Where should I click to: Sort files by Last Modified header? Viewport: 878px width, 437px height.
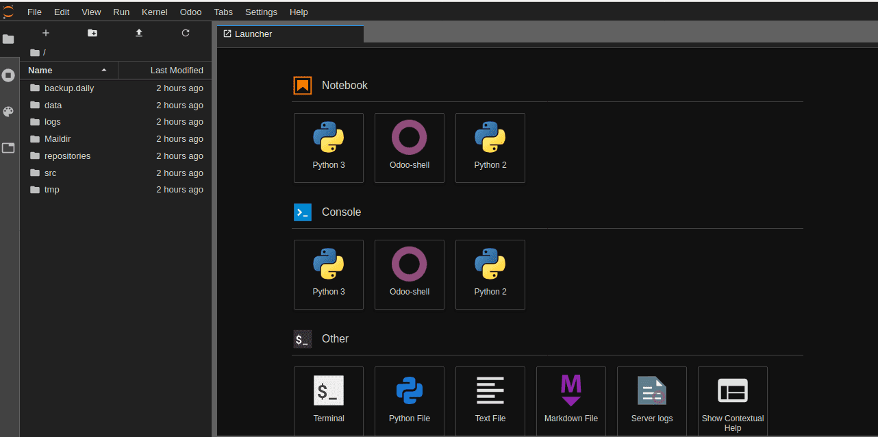click(165, 70)
